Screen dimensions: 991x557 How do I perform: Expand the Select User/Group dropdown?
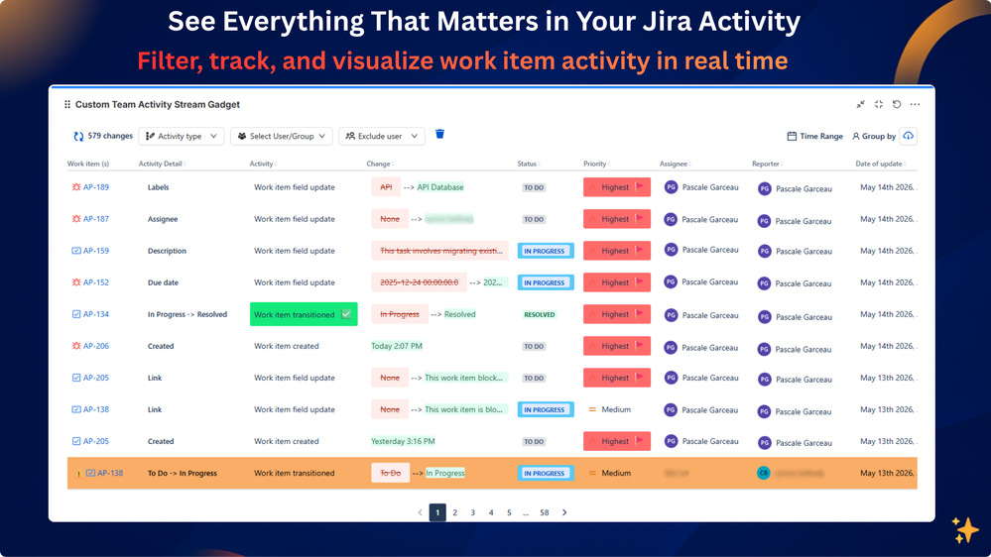tap(282, 136)
